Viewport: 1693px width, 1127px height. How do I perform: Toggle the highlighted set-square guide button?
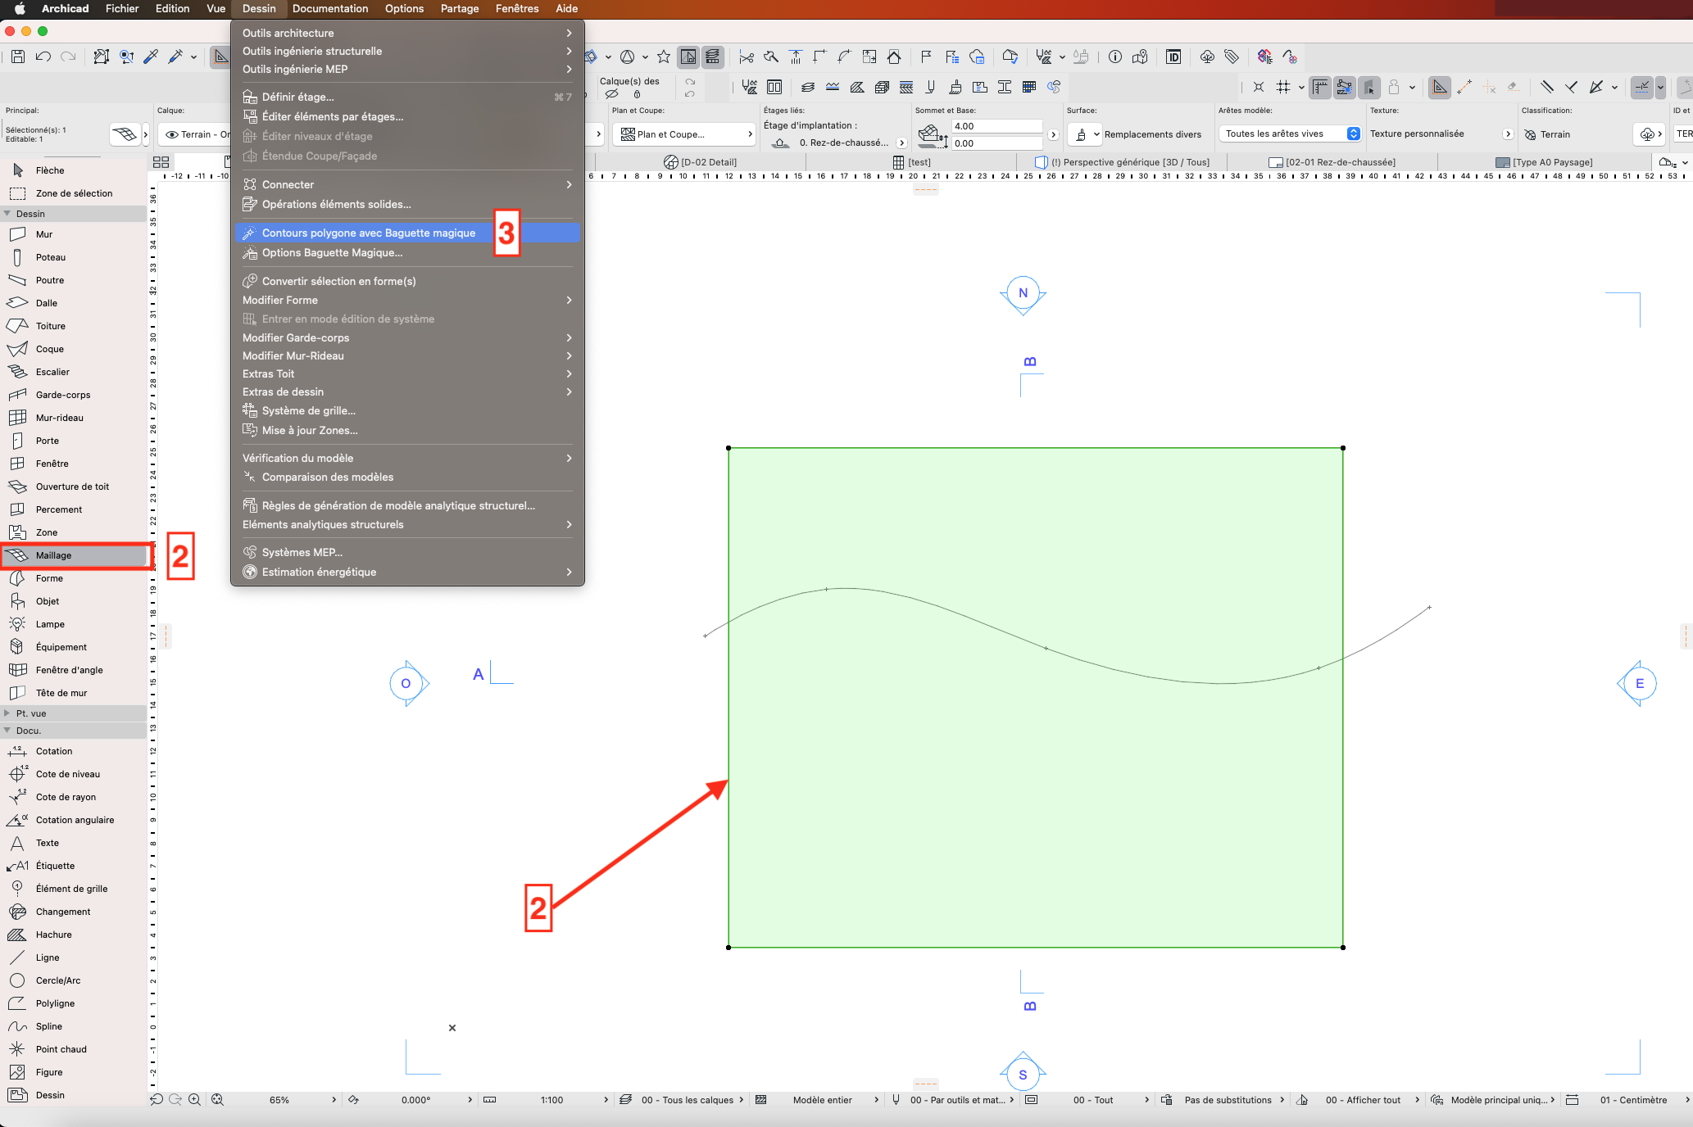click(1439, 87)
